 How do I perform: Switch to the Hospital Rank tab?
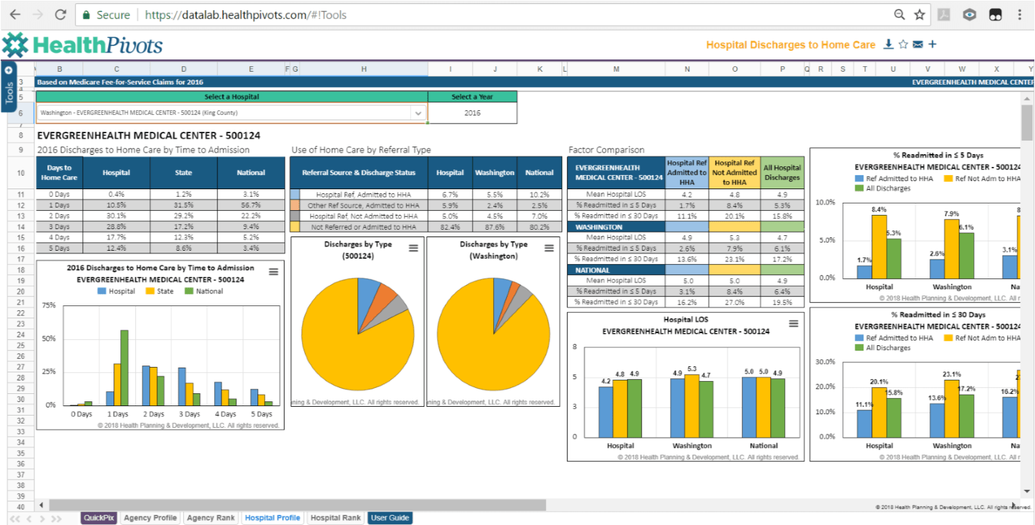[335, 518]
